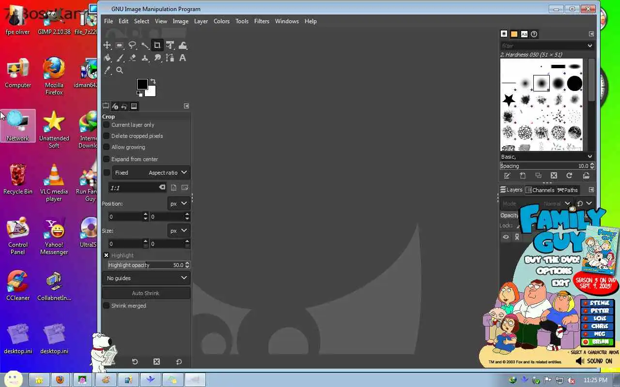The image size is (620, 387).
Task: Switch to the Channels tab
Action: click(x=540, y=190)
